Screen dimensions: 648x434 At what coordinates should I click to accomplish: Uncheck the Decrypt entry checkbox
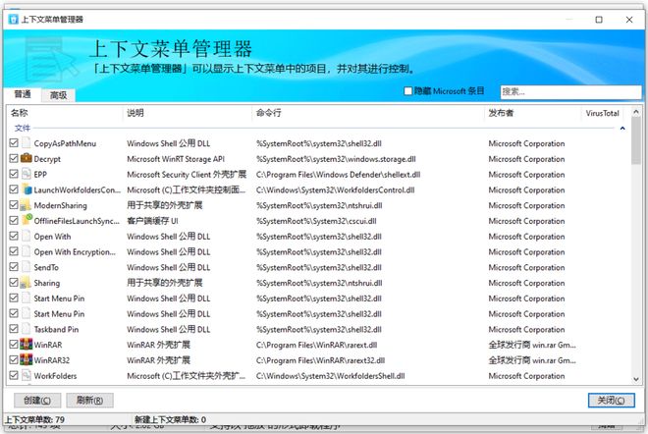pos(14,158)
